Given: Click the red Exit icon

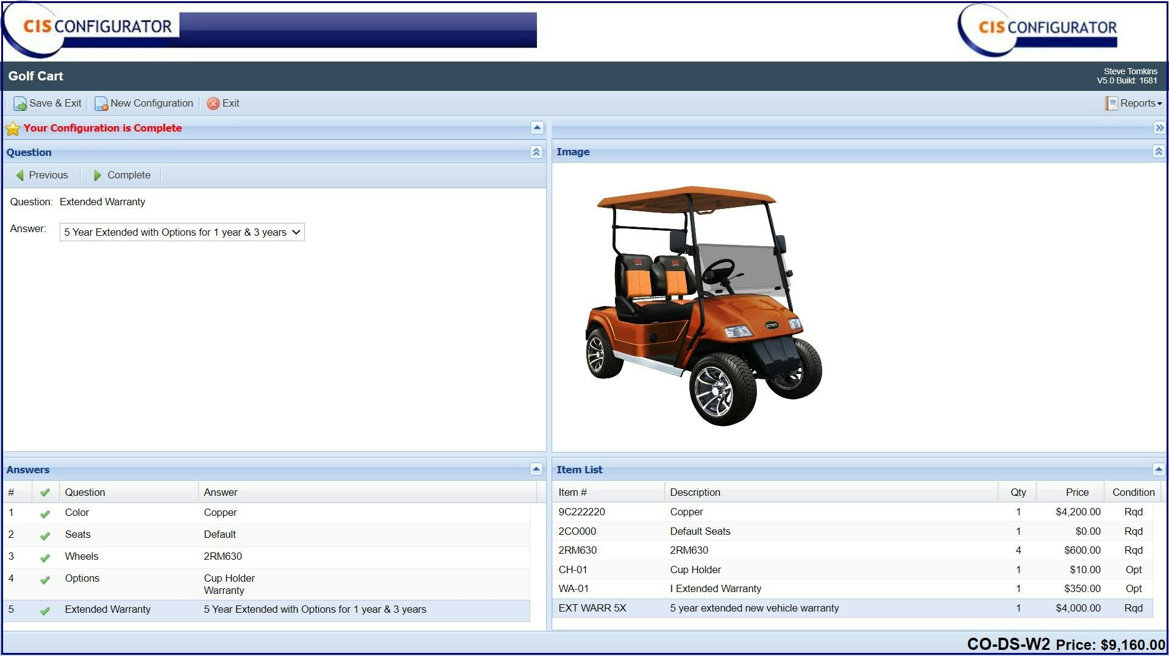Looking at the screenshot, I should 213,103.
